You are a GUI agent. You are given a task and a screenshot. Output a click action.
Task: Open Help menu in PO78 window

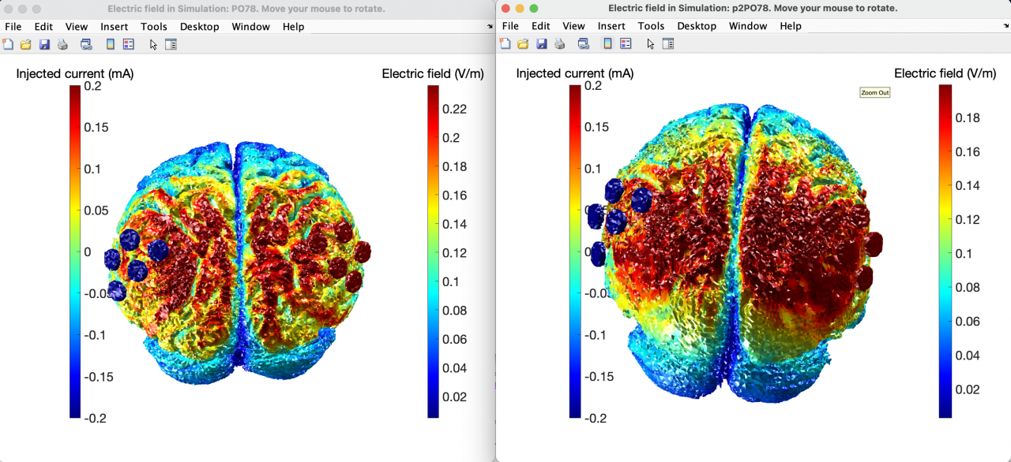point(293,27)
